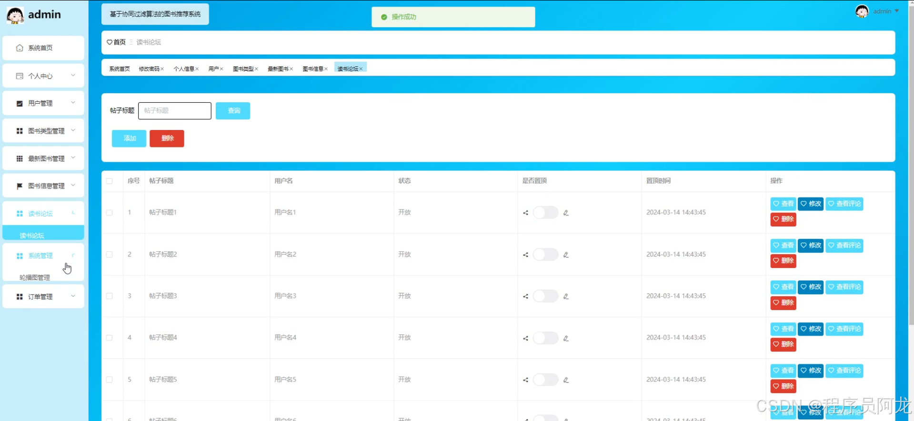914x421 pixels.
Task: Toggle the 是否置顶 switch for 帖子标题3
Action: click(x=545, y=296)
